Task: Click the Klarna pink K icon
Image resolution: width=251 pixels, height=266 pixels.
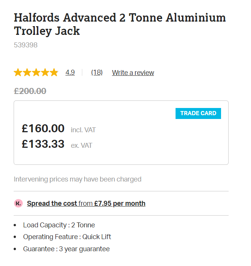Action: coord(18,203)
